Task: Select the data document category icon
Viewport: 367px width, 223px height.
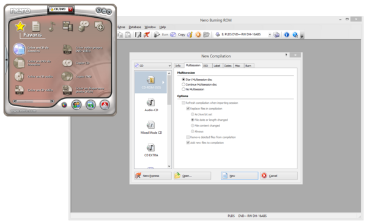Action: (x=36, y=26)
